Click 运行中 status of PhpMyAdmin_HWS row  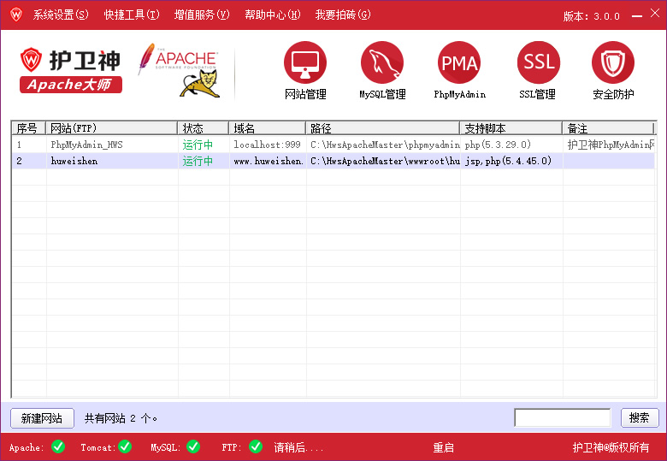[x=198, y=145]
